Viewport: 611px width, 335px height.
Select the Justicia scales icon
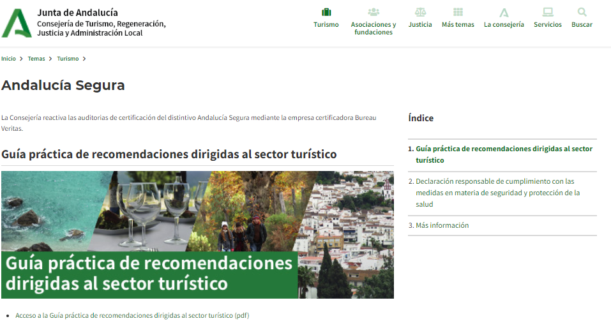pyautogui.click(x=420, y=12)
